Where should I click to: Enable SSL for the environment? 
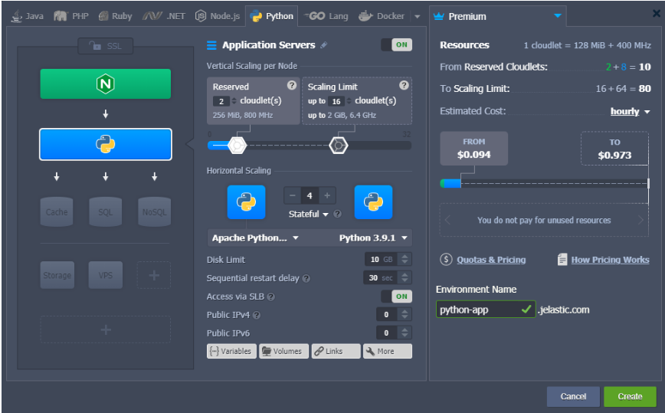coord(105,47)
